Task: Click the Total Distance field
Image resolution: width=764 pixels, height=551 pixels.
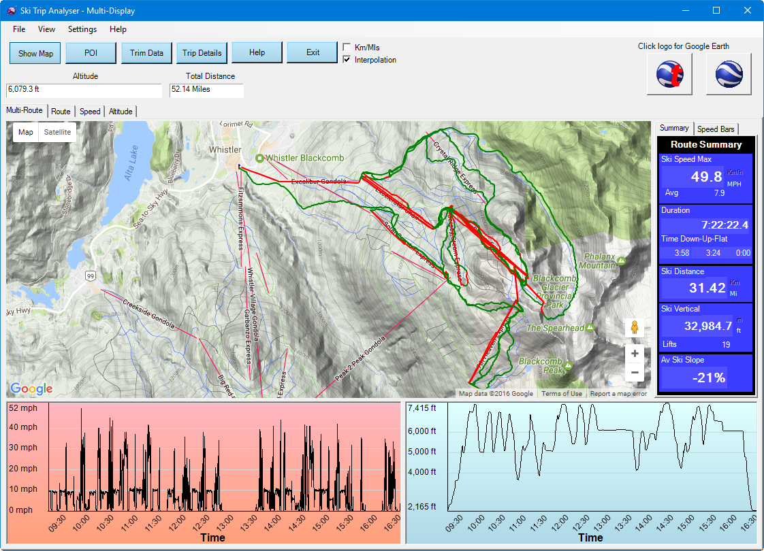Action: click(x=206, y=90)
